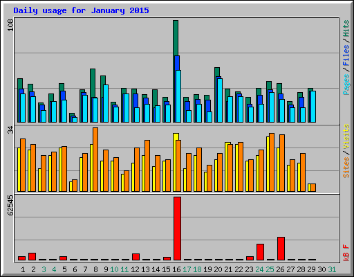Click the 'Daily usage for January 2015' title
The image size is (354, 277).
click(x=81, y=10)
